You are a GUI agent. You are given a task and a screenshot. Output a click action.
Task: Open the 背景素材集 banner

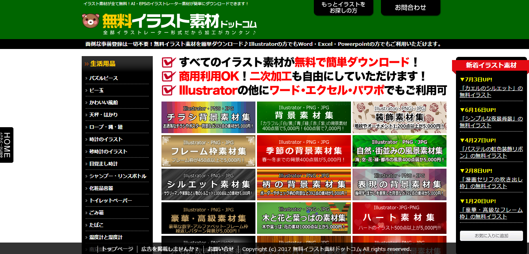pyautogui.click(x=304, y=117)
